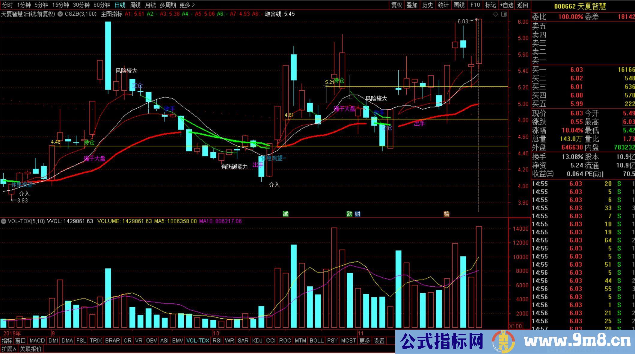635x354 pixels.
Task: Open the VOL-TDX indicator dropdown arrow
Action: coord(4,221)
